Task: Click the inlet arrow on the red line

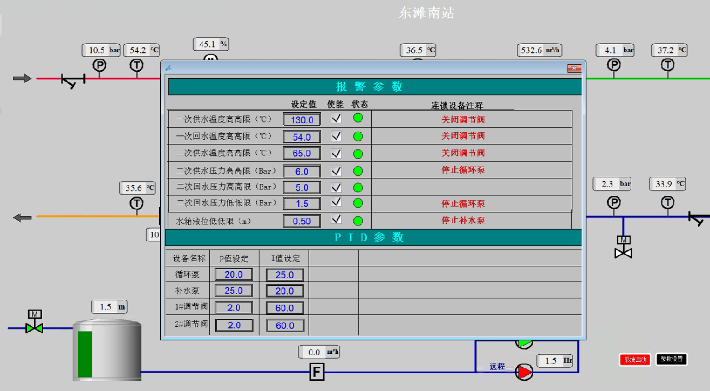Action: click(x=22, y=79)
